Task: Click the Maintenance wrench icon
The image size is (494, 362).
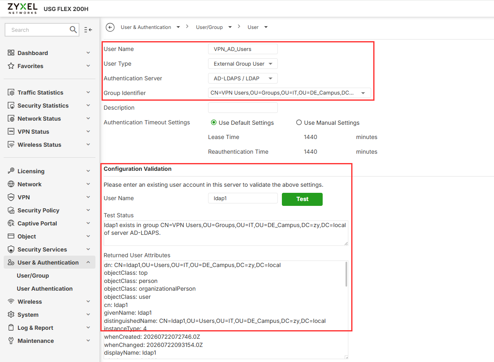Action: pyautogui.click(x=11, y=341)
